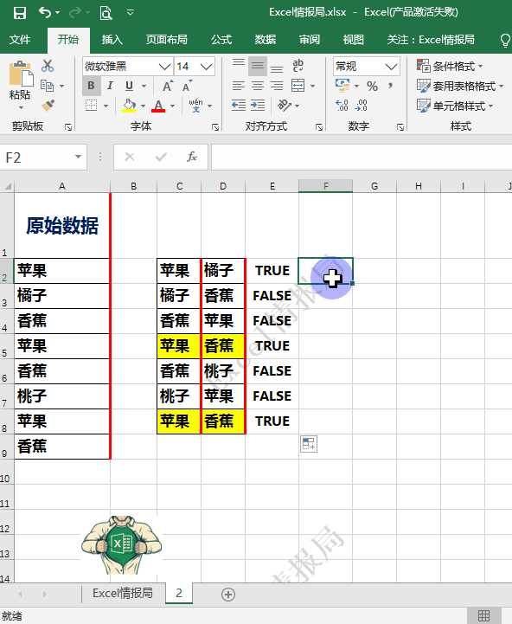
Task: Click the Name Box showing F2
Action: pyautogui.click(x=43, y=158)
